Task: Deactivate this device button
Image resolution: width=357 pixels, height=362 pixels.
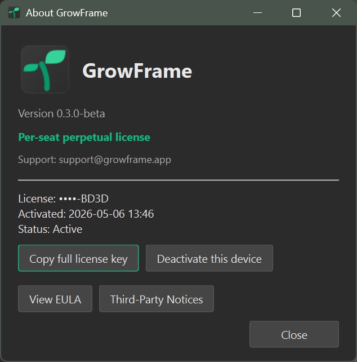Action: click(209, 258)
